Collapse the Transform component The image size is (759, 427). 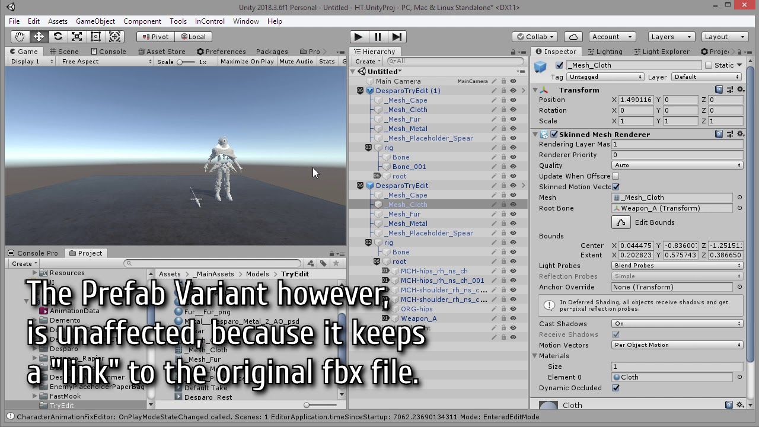point(535,90)
